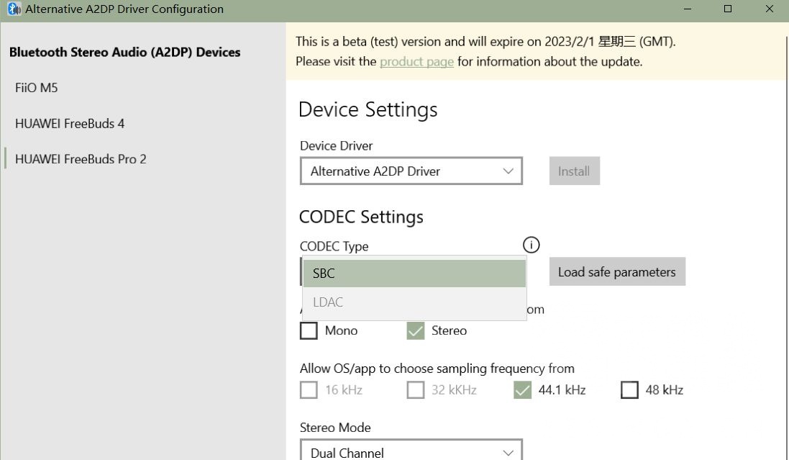Toggle the 44.1 kHz sampling checkbox
This screenshot has height=460, width=789.
click(522, 389)
